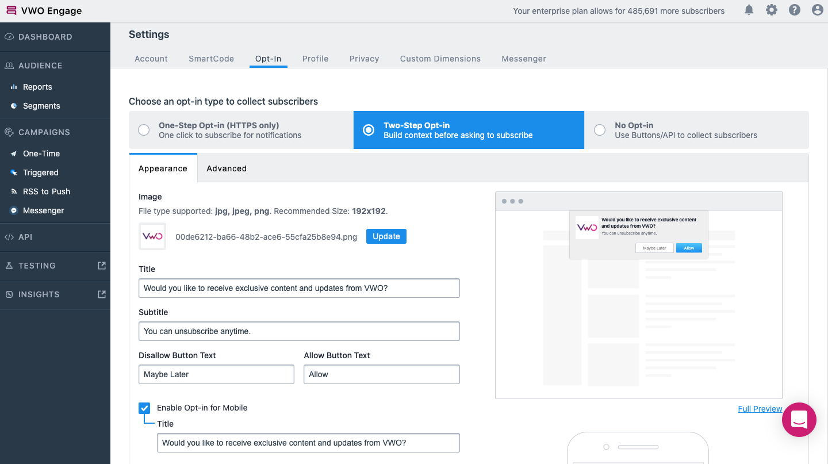This screenshot has height=464, width=828.
Task: Switch to the Advanced sub-tab
Action: tap(227, 168)
